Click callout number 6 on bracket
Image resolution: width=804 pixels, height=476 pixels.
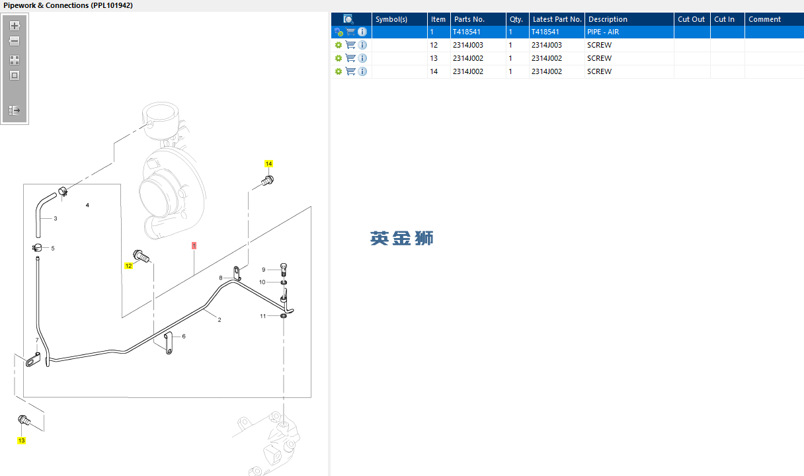point(184,337)
